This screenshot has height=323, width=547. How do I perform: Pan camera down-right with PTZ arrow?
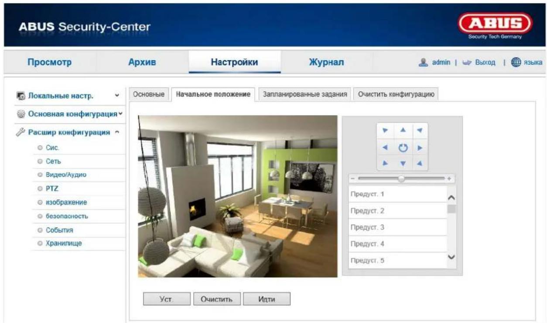click(419, 163)
